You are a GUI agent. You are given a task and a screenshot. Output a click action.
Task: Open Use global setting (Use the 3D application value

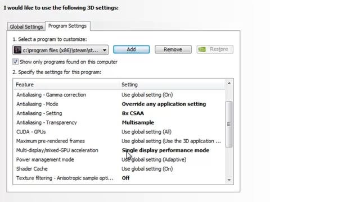171,141
